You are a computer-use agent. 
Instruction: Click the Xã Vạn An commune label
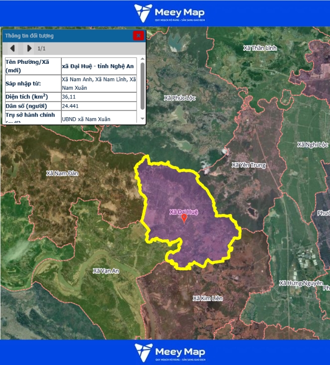click(106, 270)
